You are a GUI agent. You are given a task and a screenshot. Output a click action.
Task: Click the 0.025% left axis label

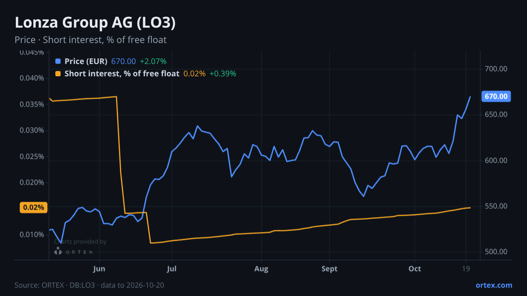pyautogui.click(x=31, y=157)
